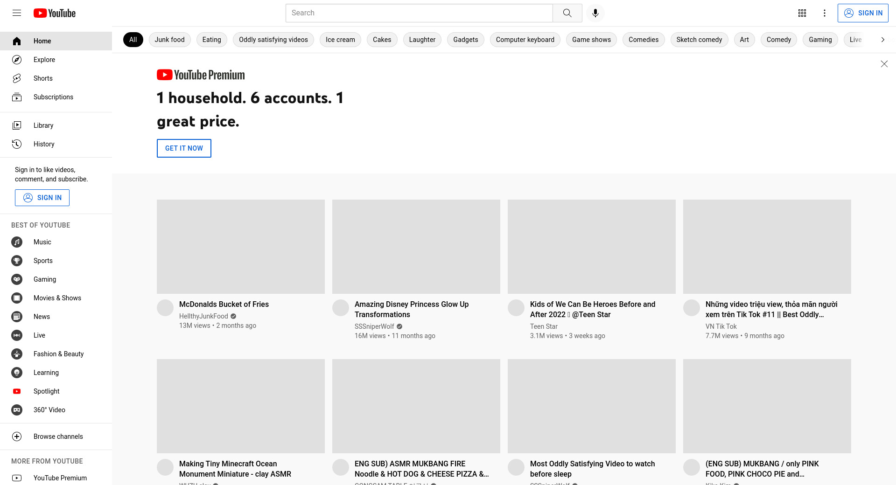
Task: Select the Sketch comedy chip
Action: click(699, 40)
